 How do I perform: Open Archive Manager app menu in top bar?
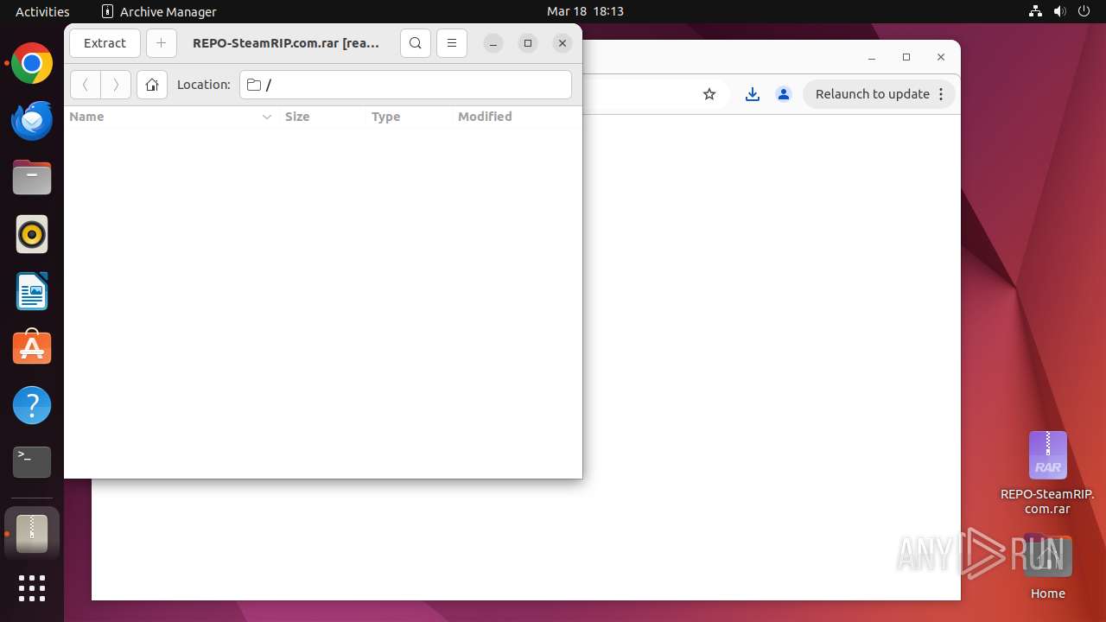coord(158,11)
